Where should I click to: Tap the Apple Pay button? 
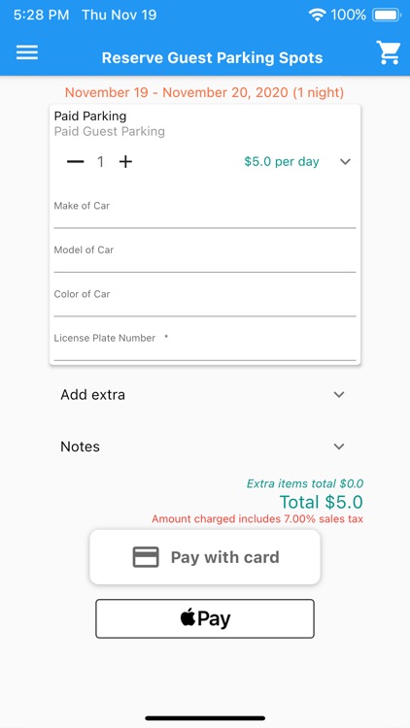click(x=205, y=618)
